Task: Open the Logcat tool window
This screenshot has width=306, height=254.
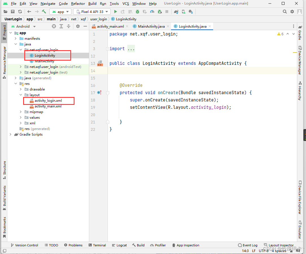Action: coord(119,245)
